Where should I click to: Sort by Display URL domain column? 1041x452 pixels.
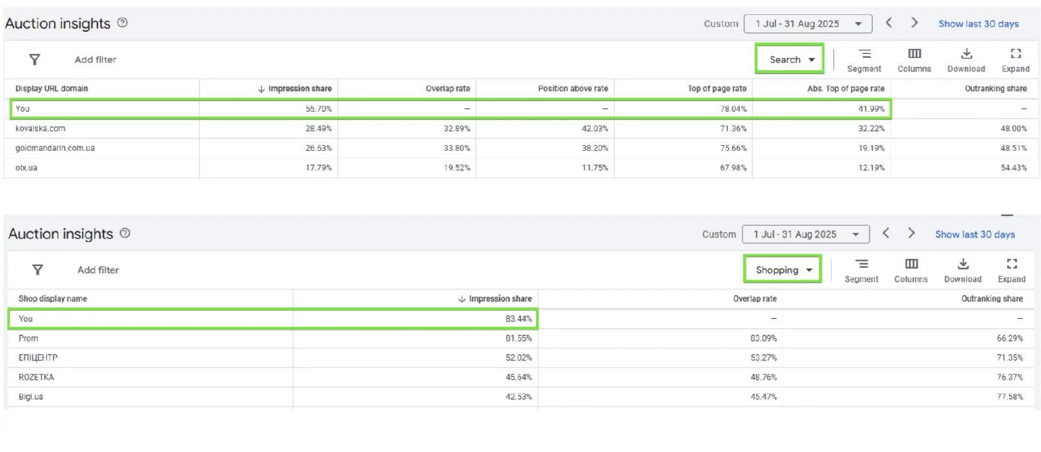click(x=51, y=88)
